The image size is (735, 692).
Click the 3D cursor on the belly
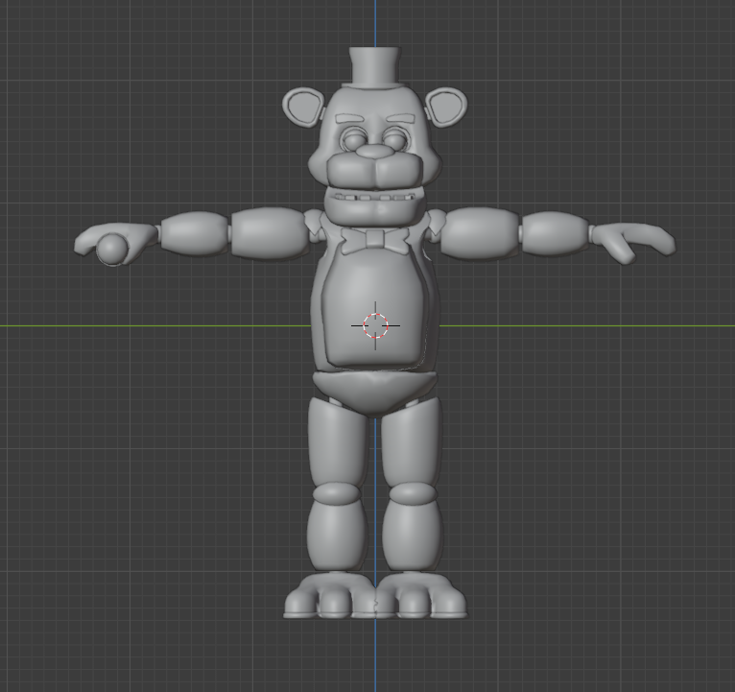point(375,325)
